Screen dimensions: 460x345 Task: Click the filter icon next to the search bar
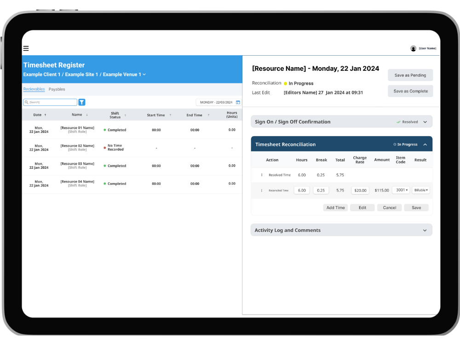(x=82, y=102)
